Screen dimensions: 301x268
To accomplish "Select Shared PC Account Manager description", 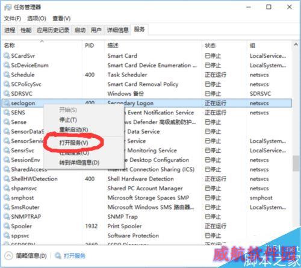I will point(145,189).
